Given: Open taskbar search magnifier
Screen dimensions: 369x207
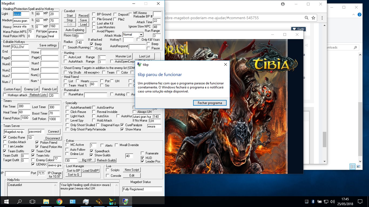Looking at the screenshot, I should [x=19, y=201].
